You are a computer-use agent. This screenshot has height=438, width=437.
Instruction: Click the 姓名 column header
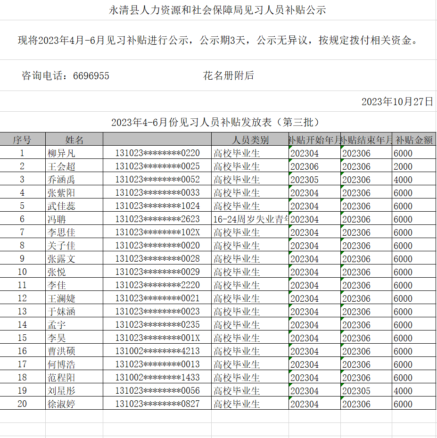tap(74, 140)
